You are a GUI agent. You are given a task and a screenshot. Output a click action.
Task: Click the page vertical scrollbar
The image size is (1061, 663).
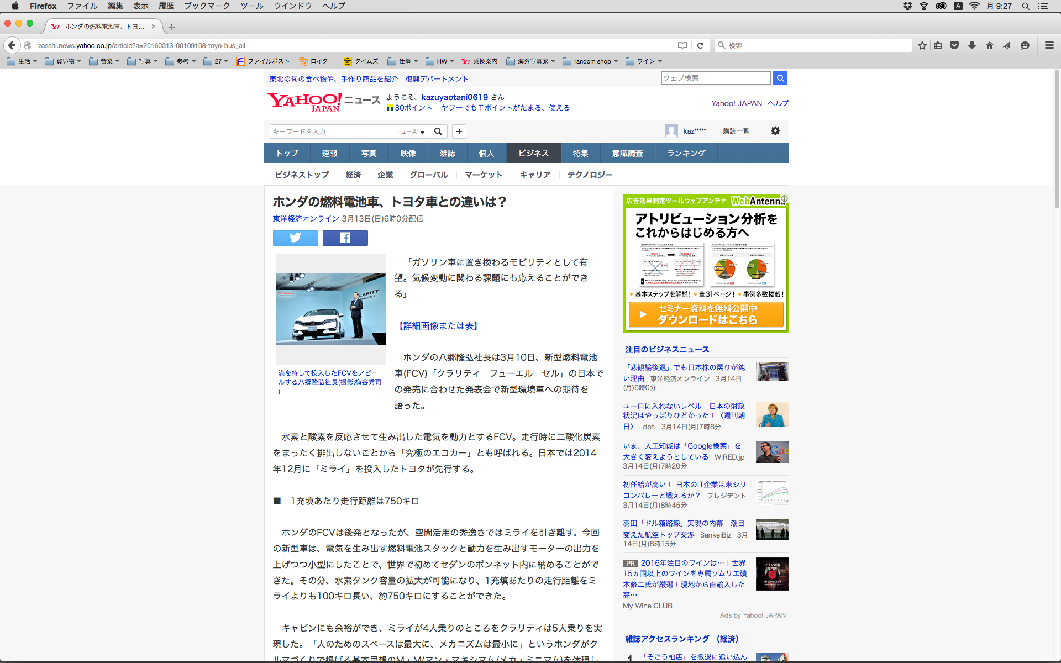[x=1056, y=138]
